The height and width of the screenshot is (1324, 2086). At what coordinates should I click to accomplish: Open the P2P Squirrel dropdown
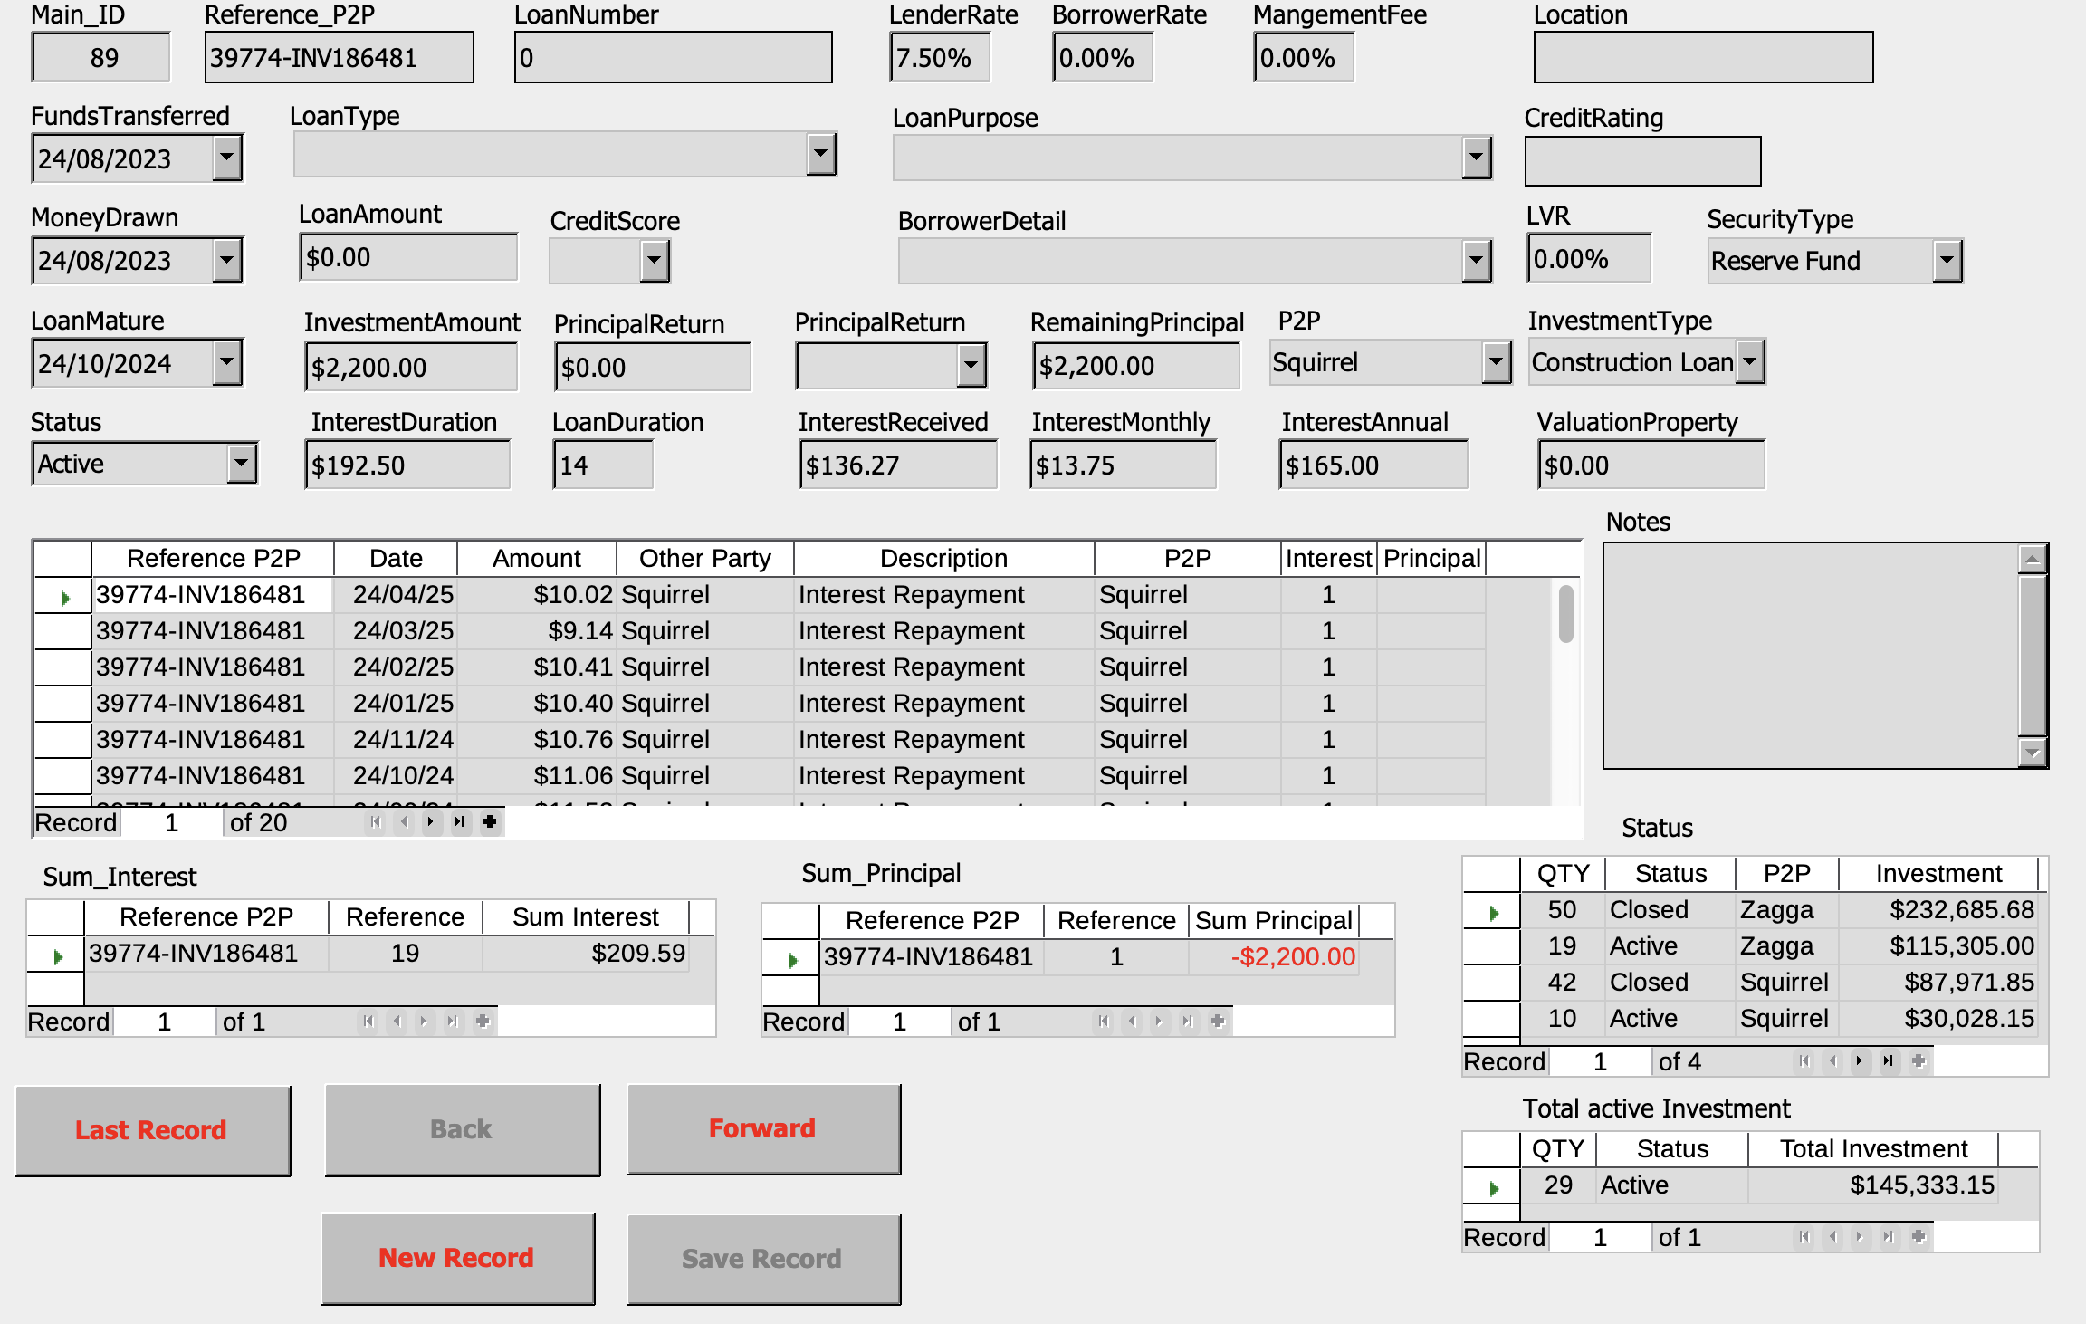pos(1496,362)
